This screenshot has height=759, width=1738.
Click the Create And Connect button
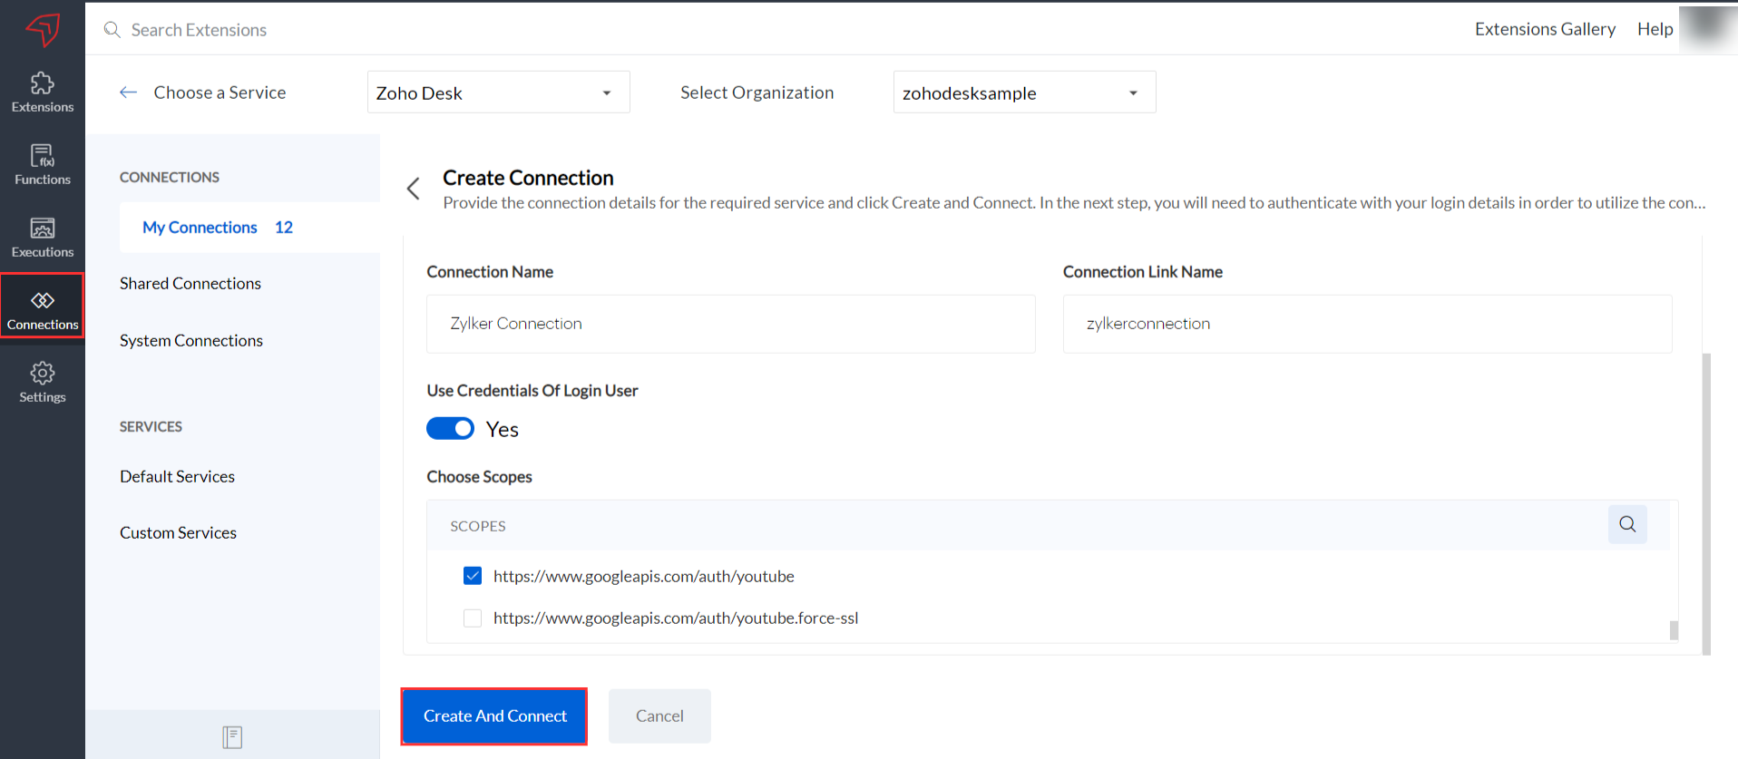coord(494,716)
